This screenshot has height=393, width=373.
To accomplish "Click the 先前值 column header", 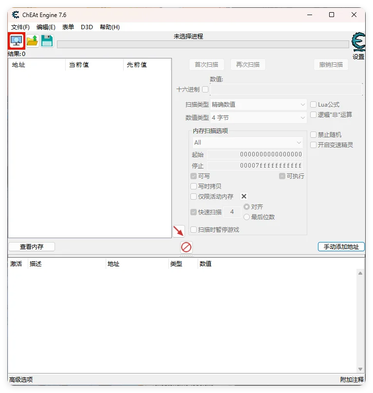I will 148,65.
